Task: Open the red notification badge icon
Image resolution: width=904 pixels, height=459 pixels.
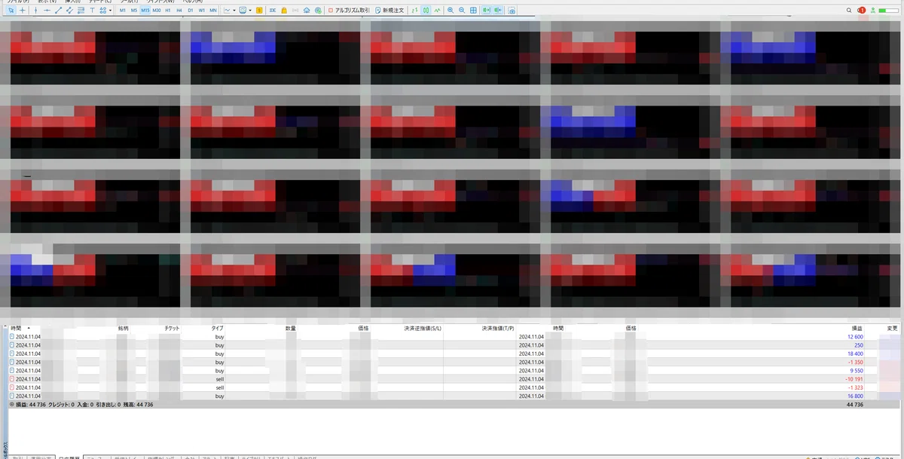Action: [861, 11]
